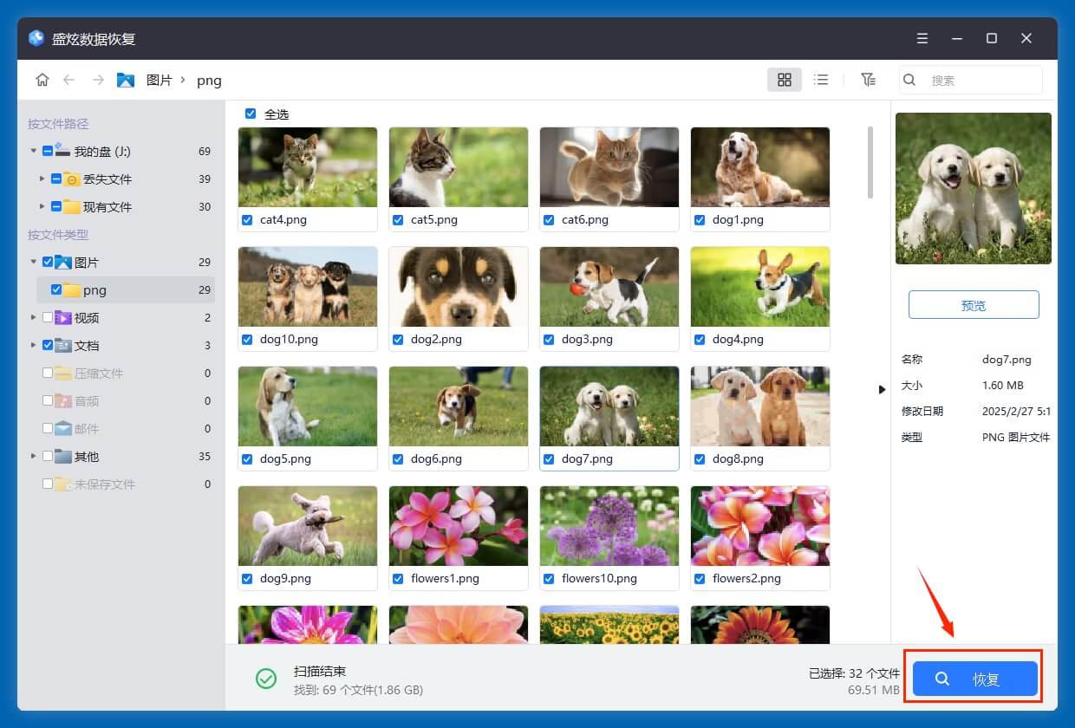Uncheck the cat4.png checkbox
The image size is (1075, 728).
(247, 220)
